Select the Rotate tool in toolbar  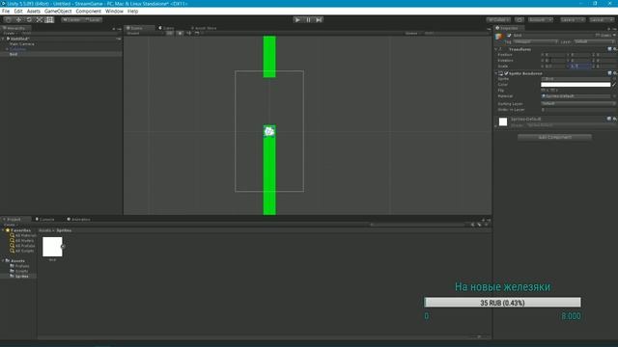point(29,19)
